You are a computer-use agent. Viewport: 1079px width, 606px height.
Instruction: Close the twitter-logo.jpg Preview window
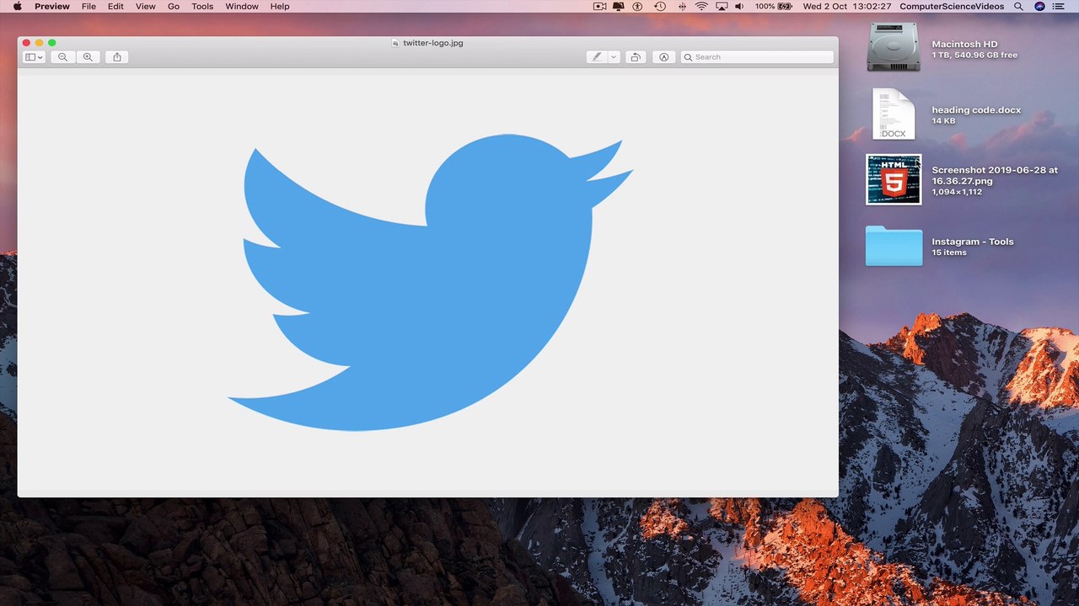pos(26,43)
